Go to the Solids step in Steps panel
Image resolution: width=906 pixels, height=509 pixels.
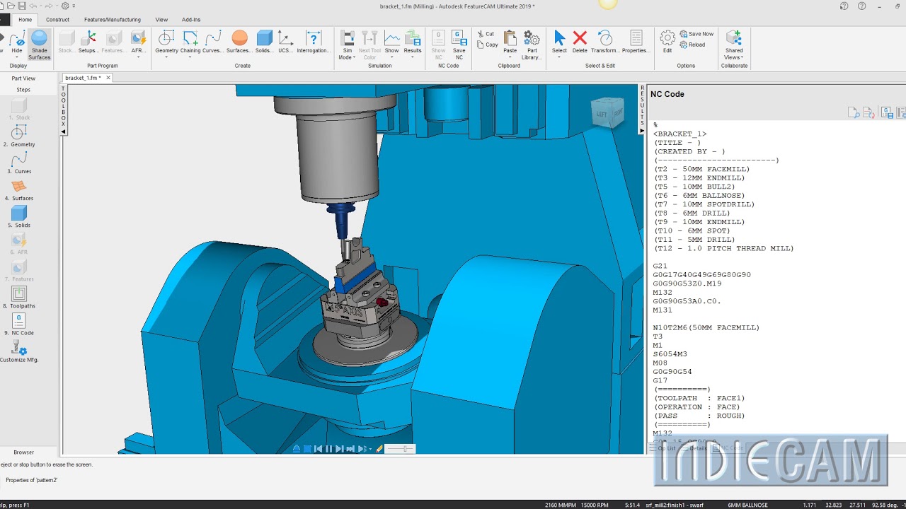(19, 216)
